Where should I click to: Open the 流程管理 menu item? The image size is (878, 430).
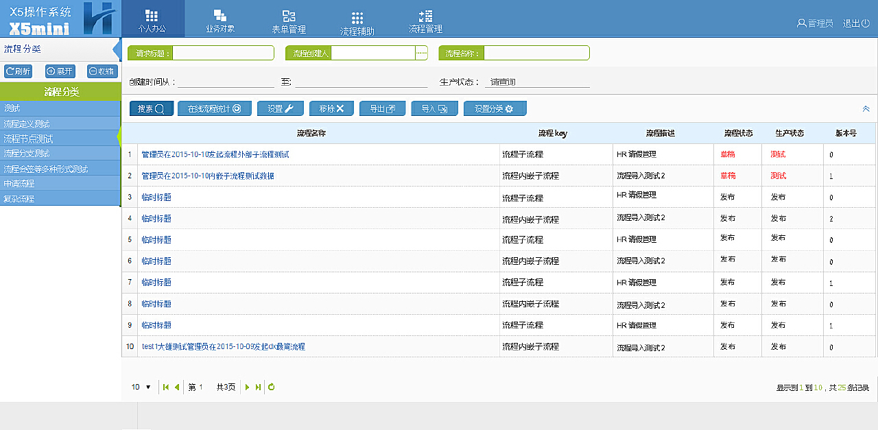coord(427,20)
